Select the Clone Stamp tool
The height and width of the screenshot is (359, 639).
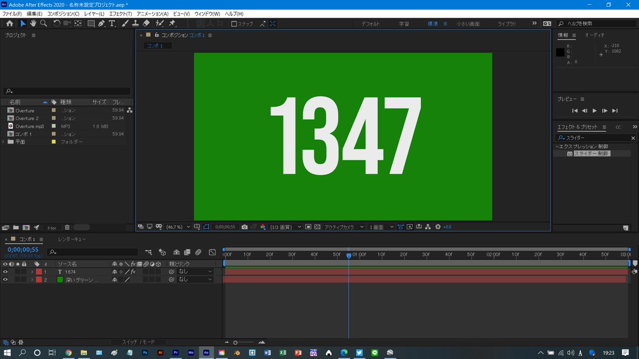click(x=135, y=23)
